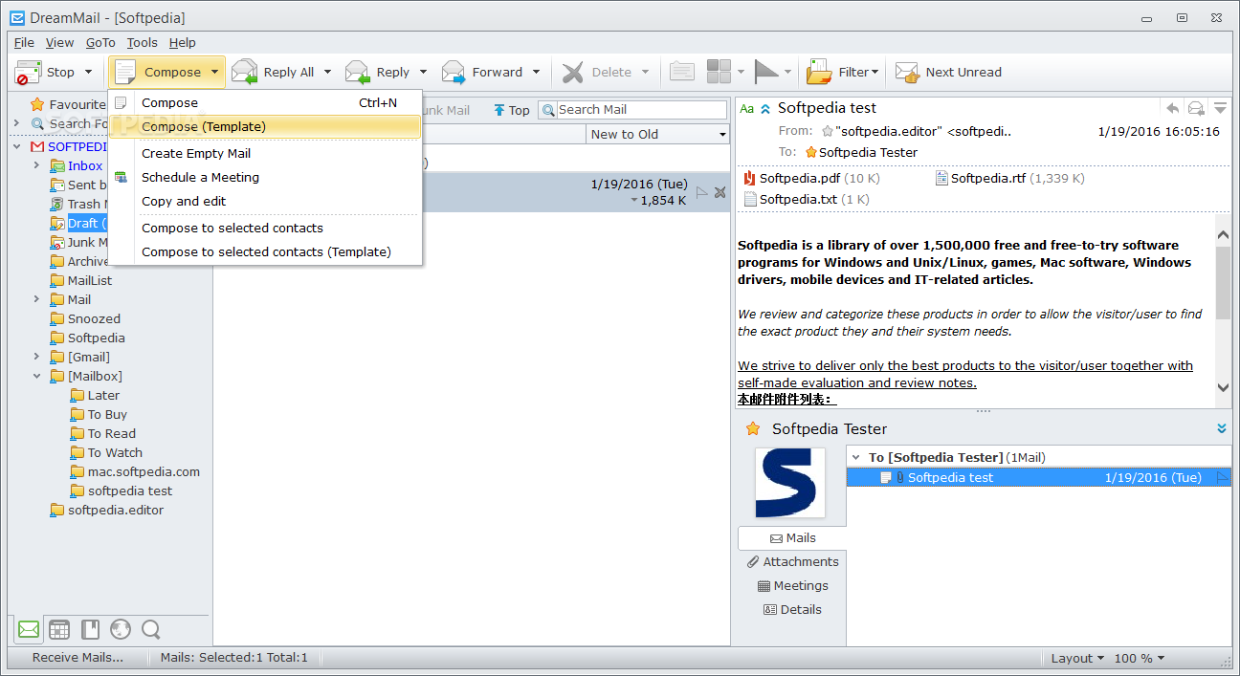Click the Stop toolbar icon
The image size is (1240, 676).
point(28,72)
